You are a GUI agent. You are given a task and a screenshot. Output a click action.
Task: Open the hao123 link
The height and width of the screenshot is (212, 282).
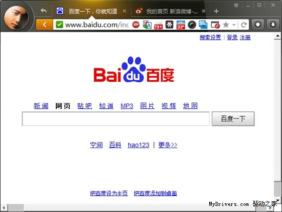point(138,145)
